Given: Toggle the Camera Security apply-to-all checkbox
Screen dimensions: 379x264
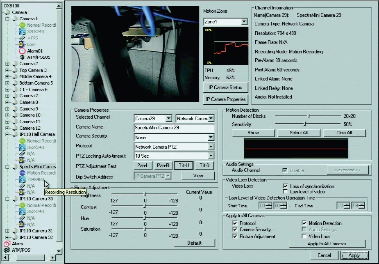Looking at the screenshot, I should point(235,230).
